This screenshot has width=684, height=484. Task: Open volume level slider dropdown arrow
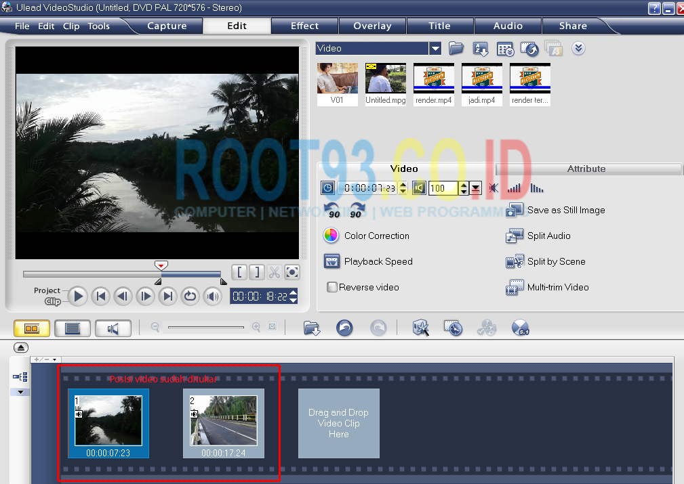tap(475, 188)
